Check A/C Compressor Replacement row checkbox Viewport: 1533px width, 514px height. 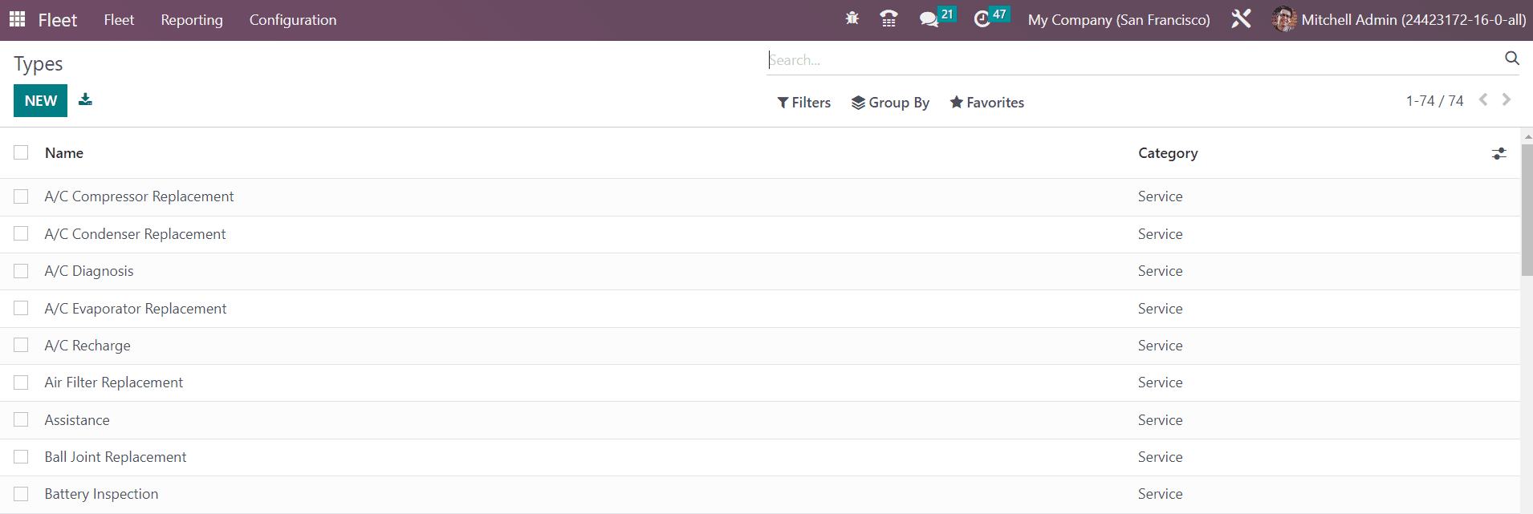tap(21, 196)
